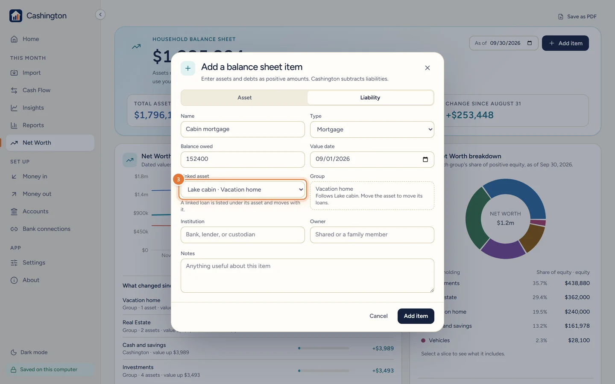Image resolution: width=615 pixels, height=384 pixels.
Task: Close the Add a balance sheet item dialog
Action: [x=428, y=68]
